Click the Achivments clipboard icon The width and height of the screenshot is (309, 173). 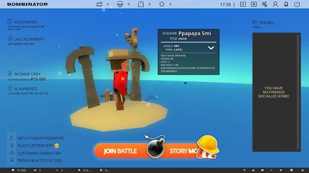click(9, 21)
